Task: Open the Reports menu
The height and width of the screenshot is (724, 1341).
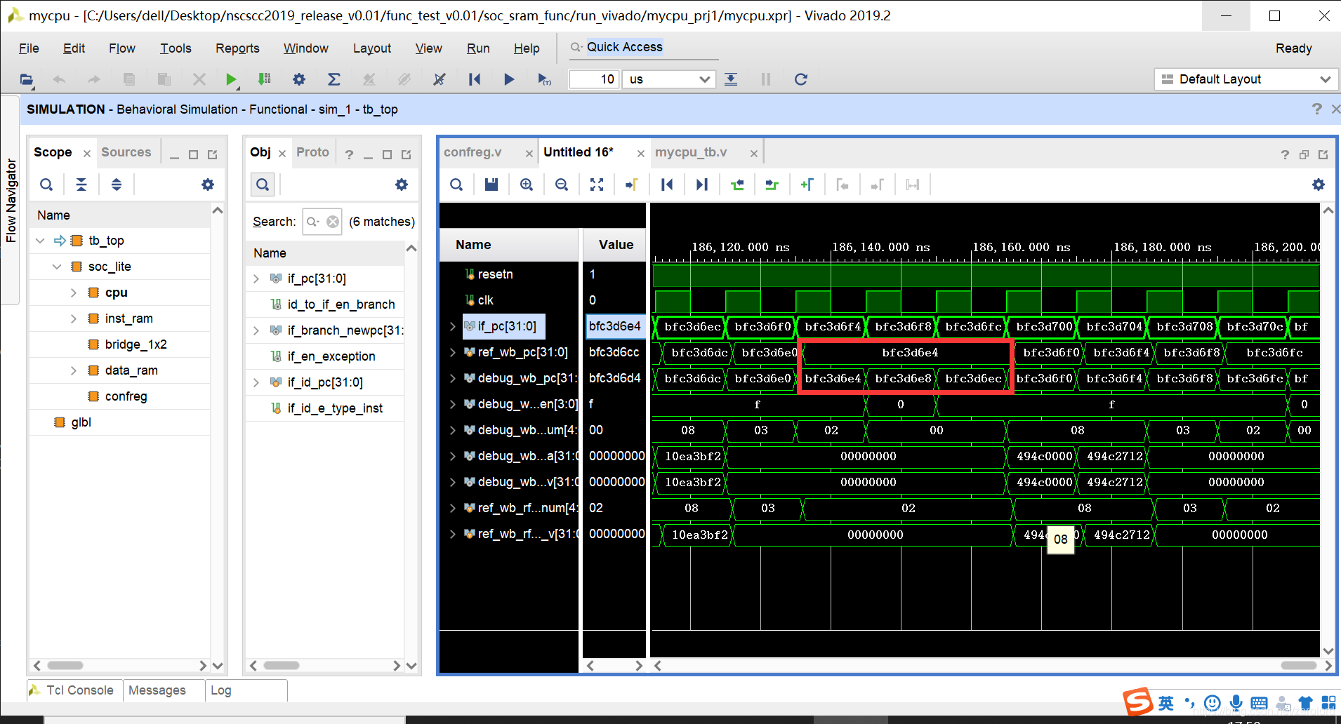Action: point(237,48)
